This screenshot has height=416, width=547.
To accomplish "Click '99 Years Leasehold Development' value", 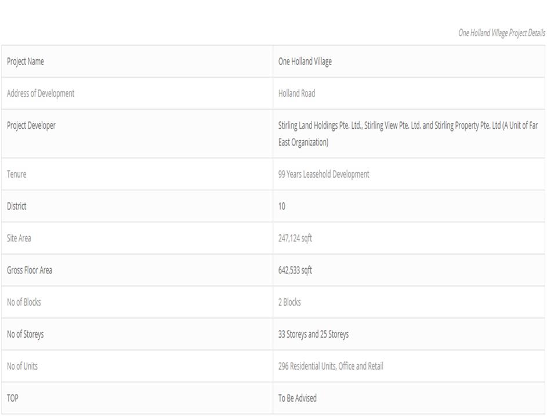I will pyautogui.click(x=324, y=174).
